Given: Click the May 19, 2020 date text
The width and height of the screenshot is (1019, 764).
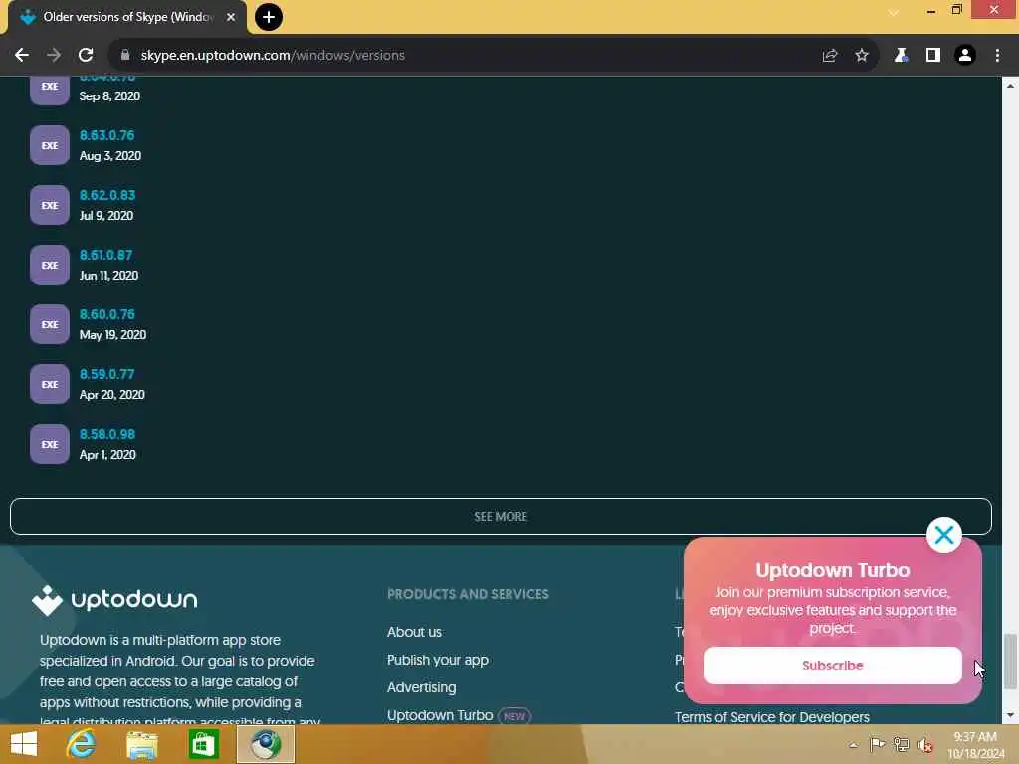Looking at the screenshot, I should [112, 335].
